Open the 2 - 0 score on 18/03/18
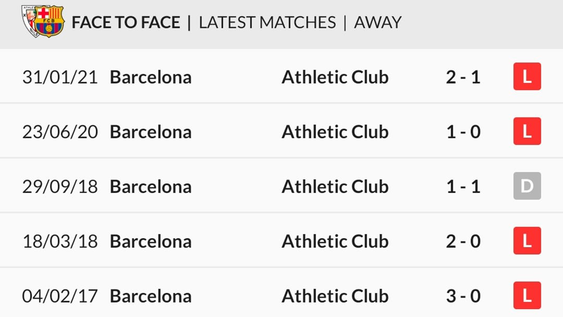This screenshot has height=317, width=563. point(463,241)
